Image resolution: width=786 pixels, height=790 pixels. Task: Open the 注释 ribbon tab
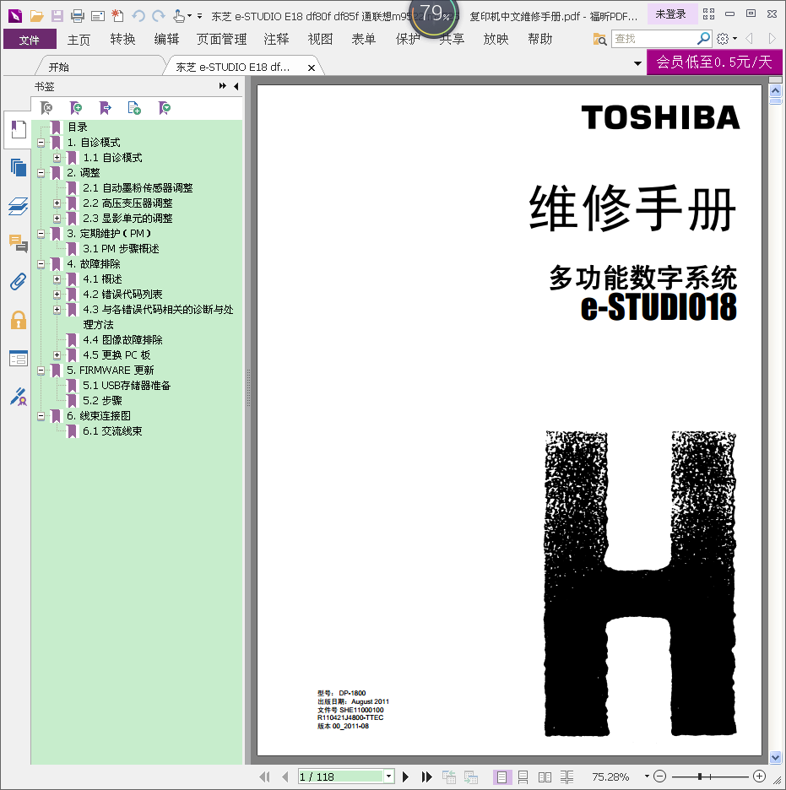[276, 40]
